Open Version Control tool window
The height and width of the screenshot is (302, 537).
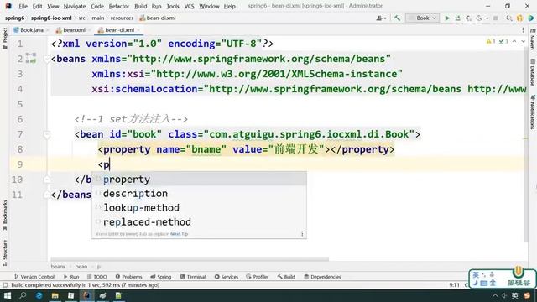[x=34, y=277]
